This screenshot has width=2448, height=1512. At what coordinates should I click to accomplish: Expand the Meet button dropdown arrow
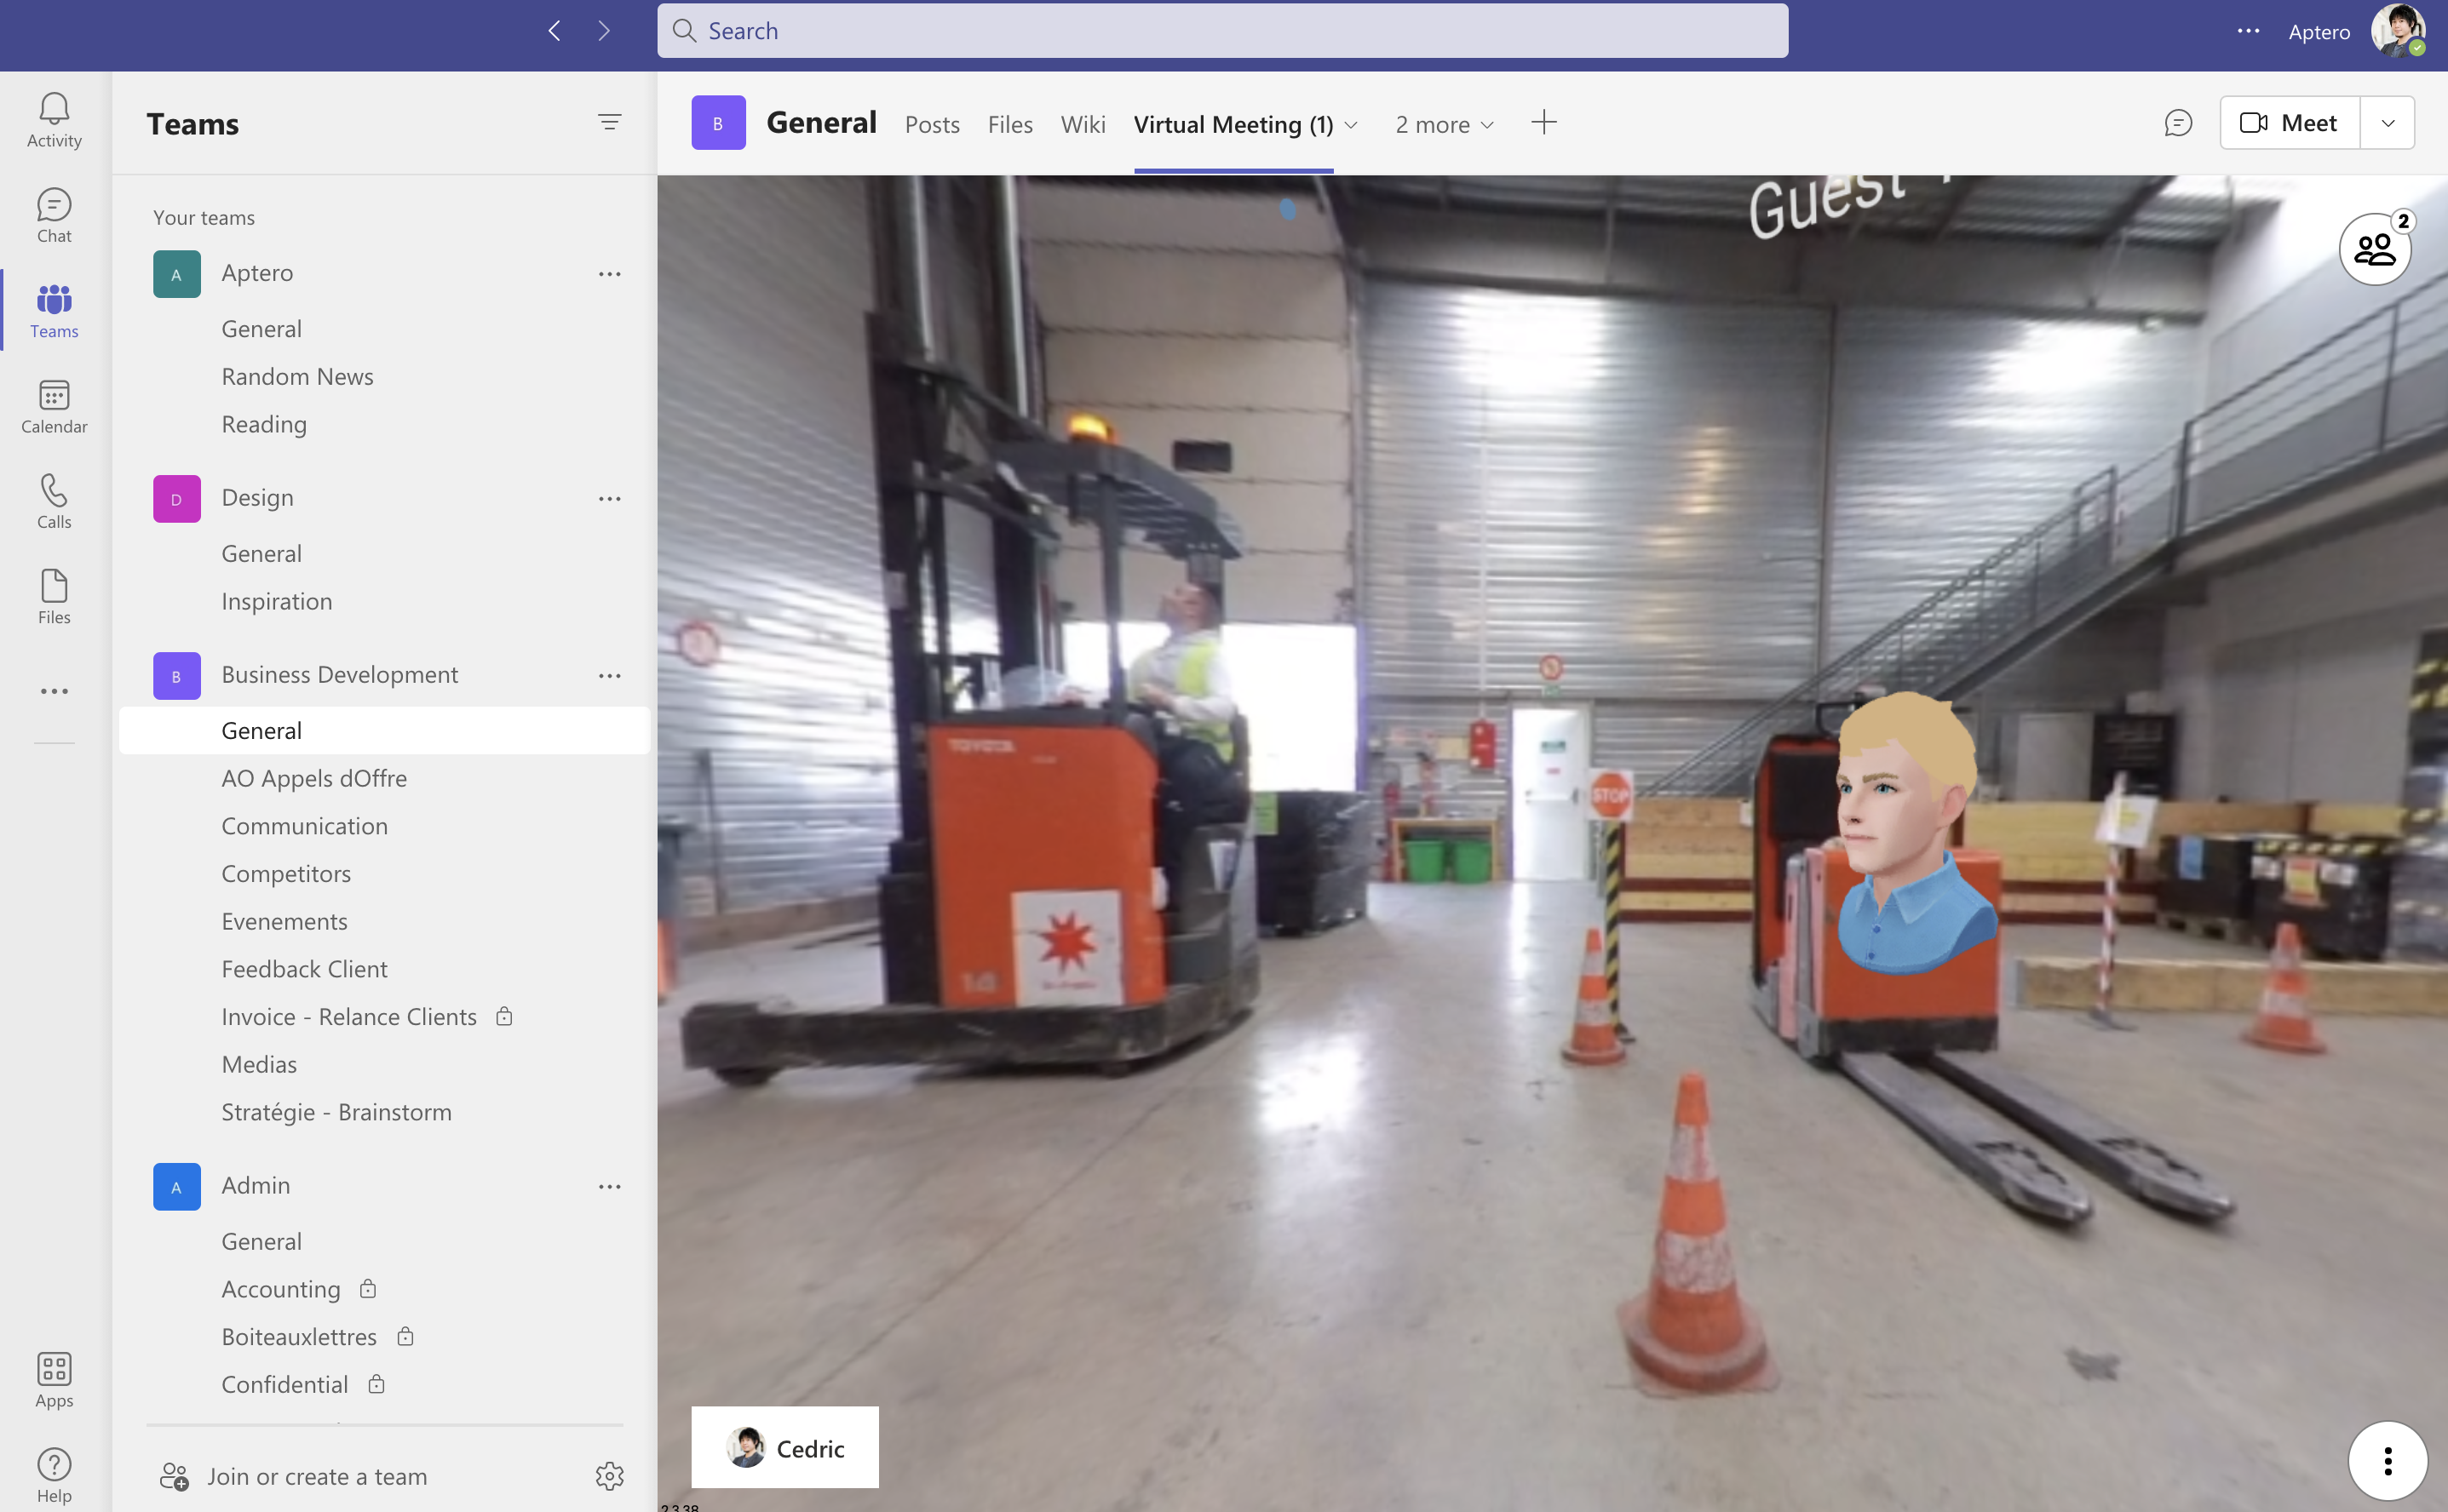(x=2388, y=123)
